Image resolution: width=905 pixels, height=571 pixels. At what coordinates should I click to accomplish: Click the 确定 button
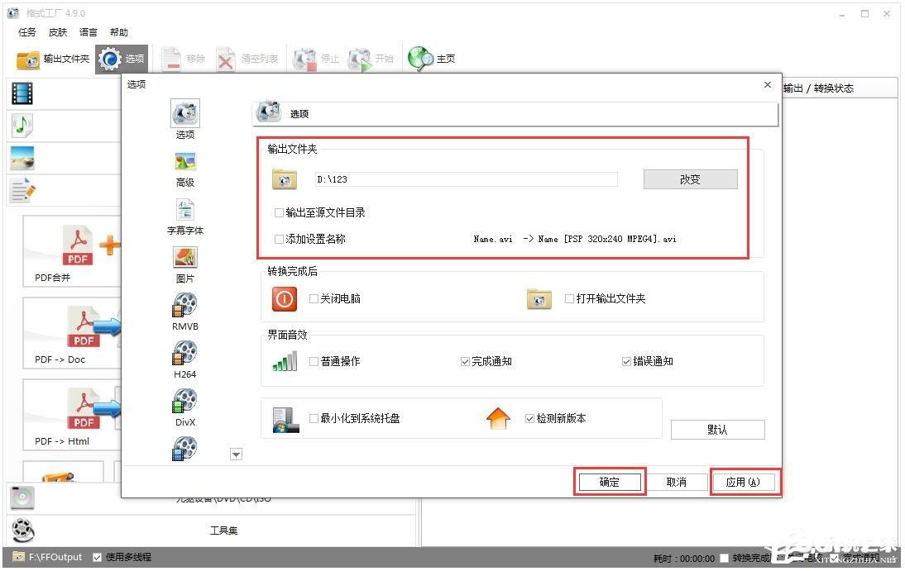pos(610,483)
